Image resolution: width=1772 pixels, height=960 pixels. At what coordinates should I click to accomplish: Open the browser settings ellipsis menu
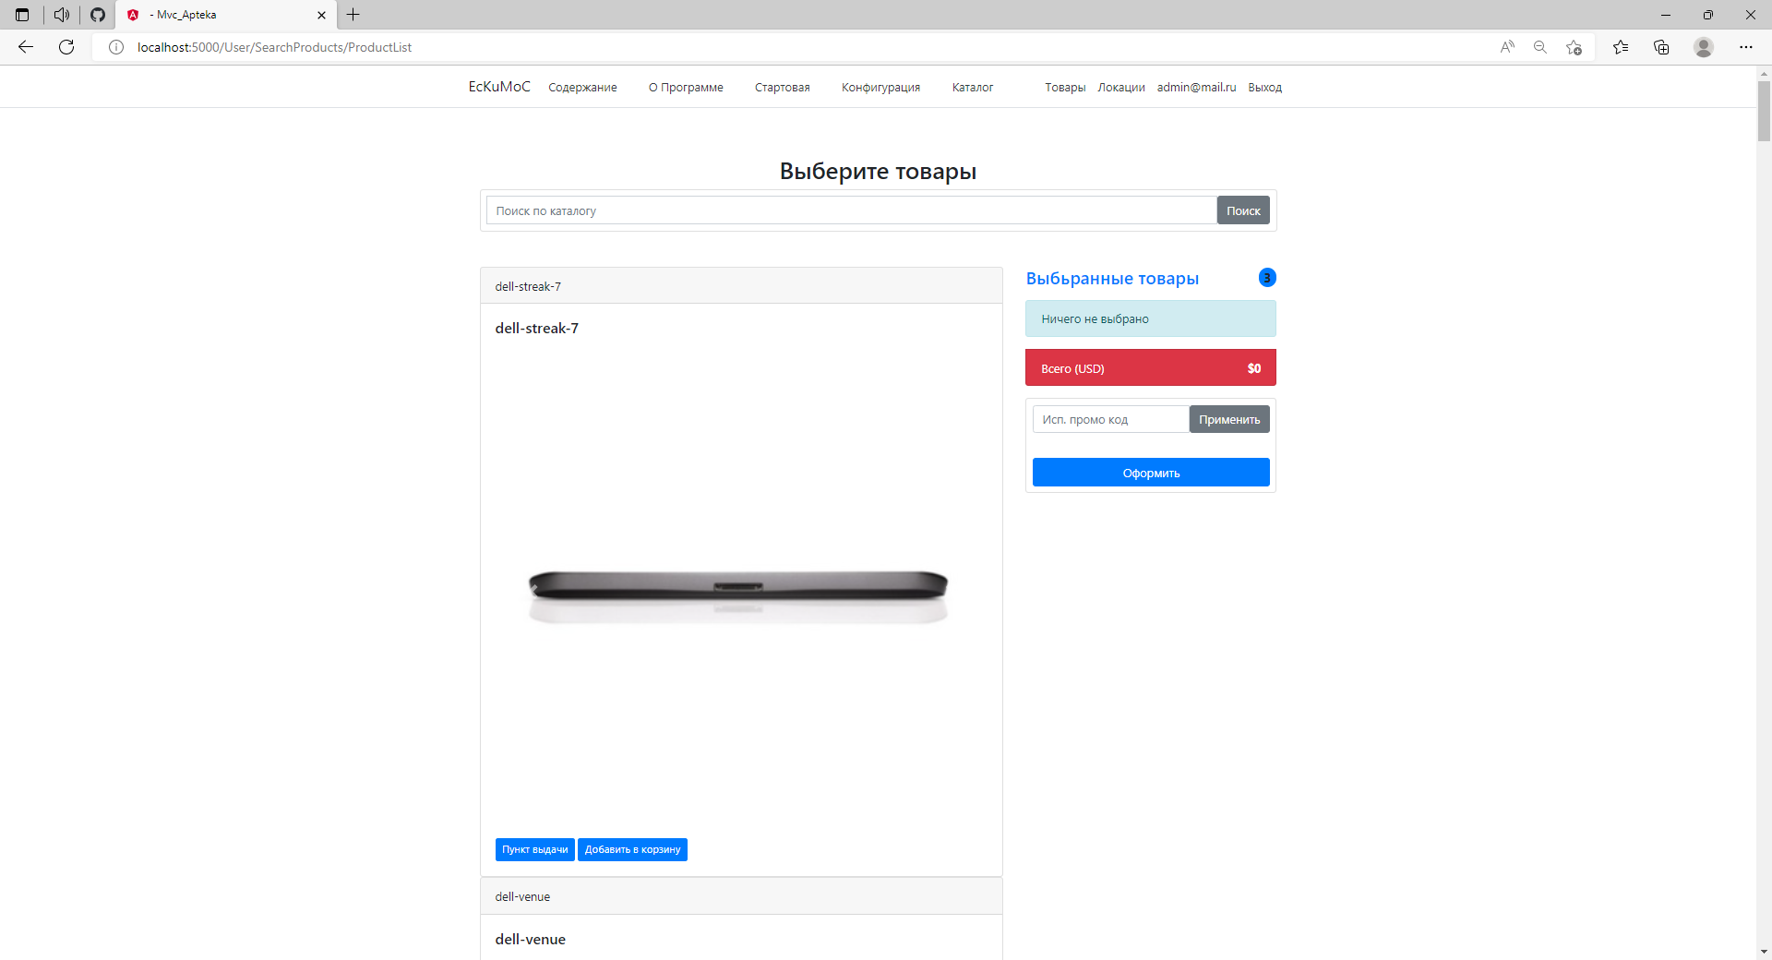tap(1746, 47)
